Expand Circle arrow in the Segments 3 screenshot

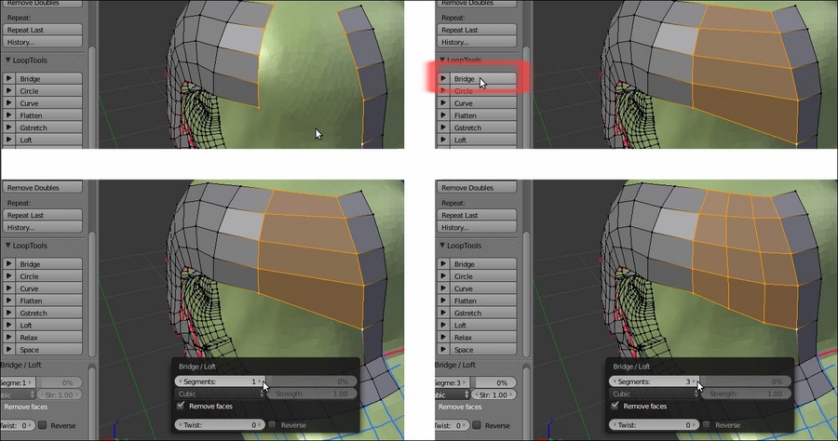point(443,276)
